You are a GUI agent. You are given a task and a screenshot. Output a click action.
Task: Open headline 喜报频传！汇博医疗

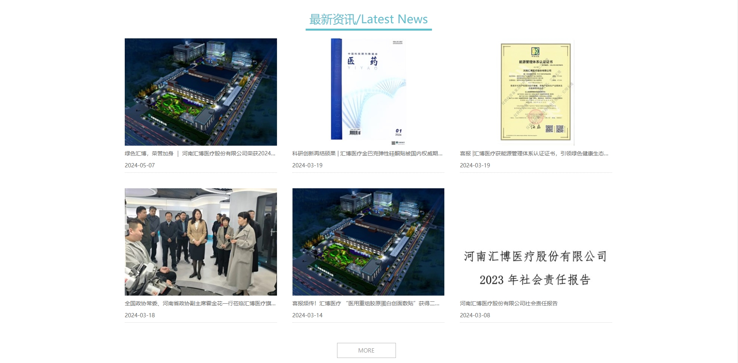click(x=366, y=303)
